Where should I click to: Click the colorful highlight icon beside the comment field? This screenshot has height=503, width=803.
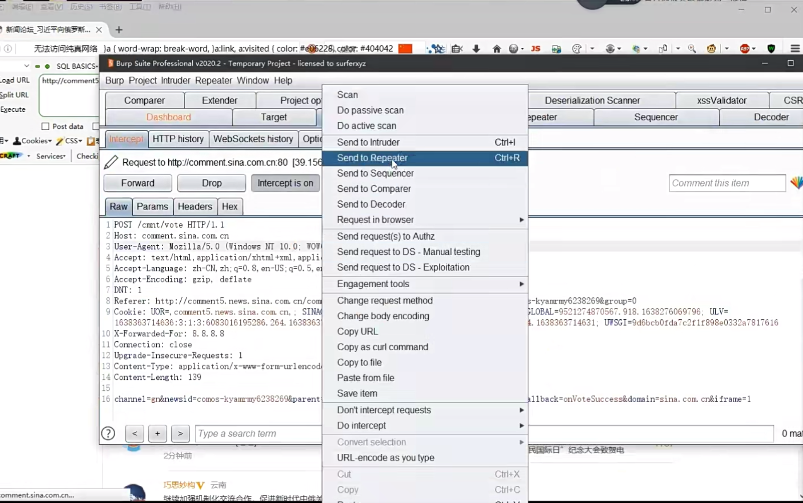coord(797,183)
